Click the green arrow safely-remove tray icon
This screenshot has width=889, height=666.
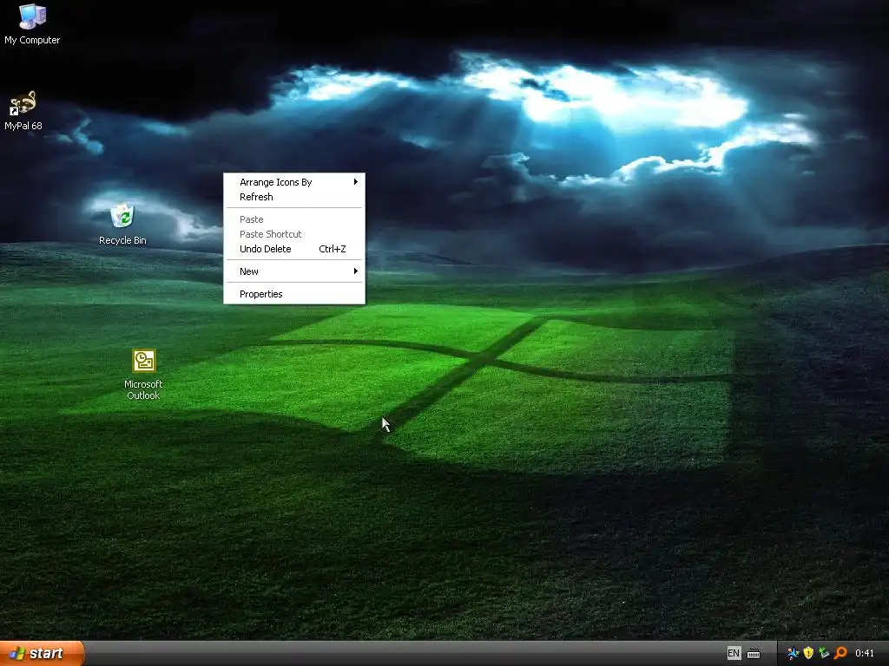[824, 654]
